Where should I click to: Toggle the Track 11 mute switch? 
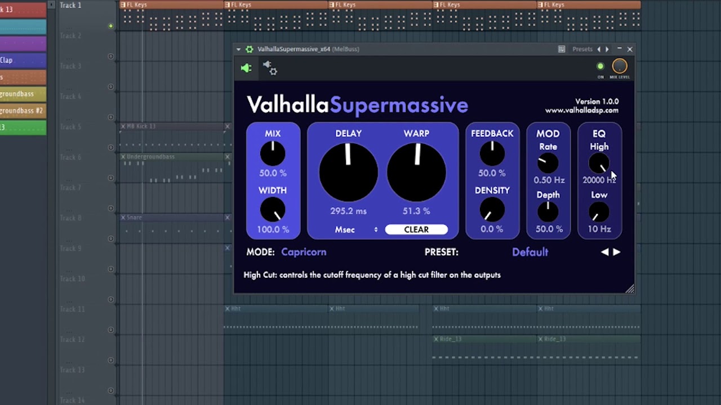[x=110, y=330]
